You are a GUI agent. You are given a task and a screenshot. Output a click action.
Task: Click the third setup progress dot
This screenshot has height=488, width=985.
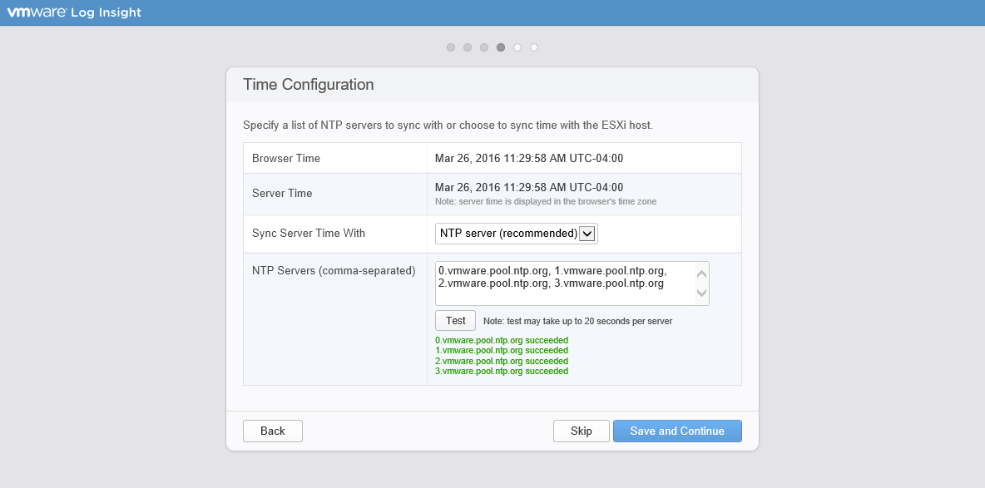(484, 47)
